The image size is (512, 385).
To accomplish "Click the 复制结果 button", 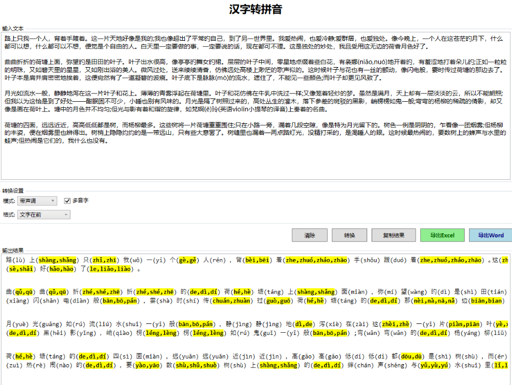I will pyautogui.click(x=394, y=235).
